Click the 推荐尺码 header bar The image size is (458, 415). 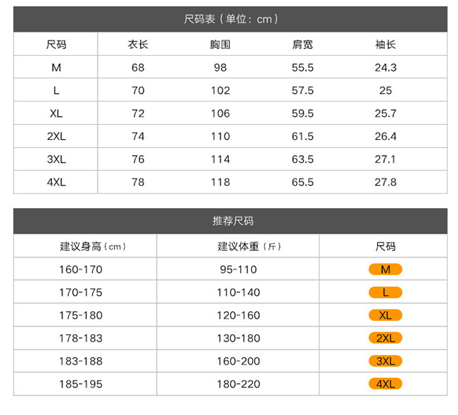[230, 221]
